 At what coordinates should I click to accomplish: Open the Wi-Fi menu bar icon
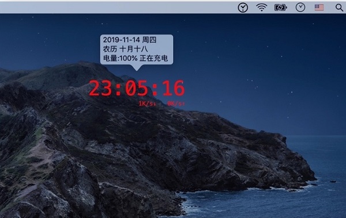[261, 7]
